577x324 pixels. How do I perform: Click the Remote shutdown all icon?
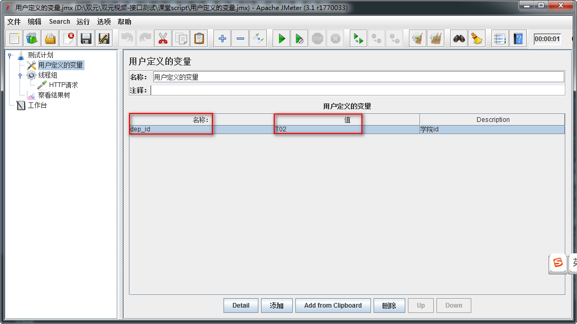point(395,39)
